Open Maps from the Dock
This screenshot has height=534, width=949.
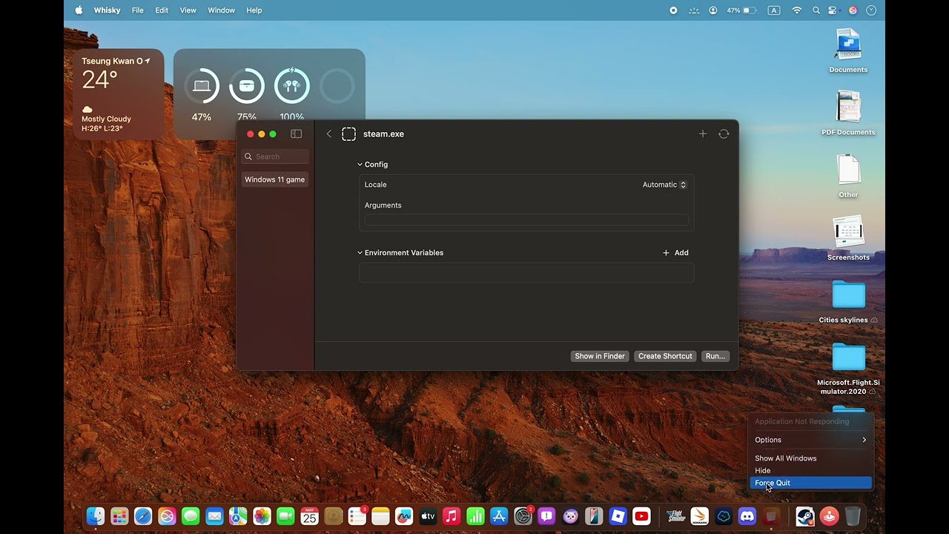[x=238, y=516]
